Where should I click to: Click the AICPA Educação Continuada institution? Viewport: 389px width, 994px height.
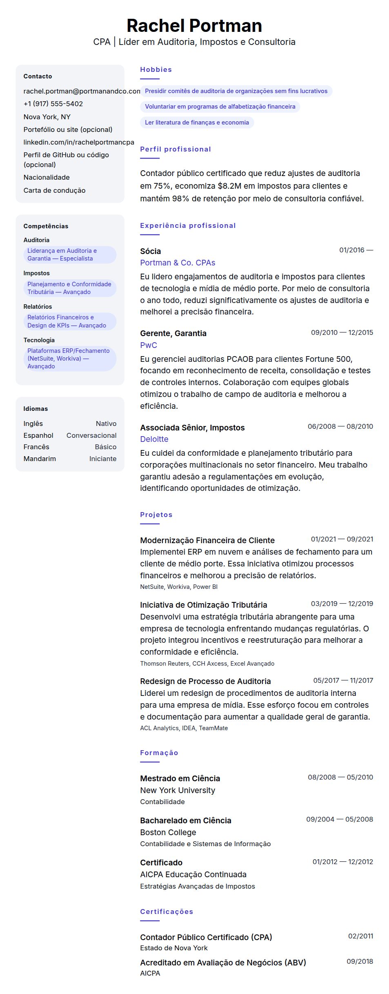pyautogui.click(x=193, y=875)
